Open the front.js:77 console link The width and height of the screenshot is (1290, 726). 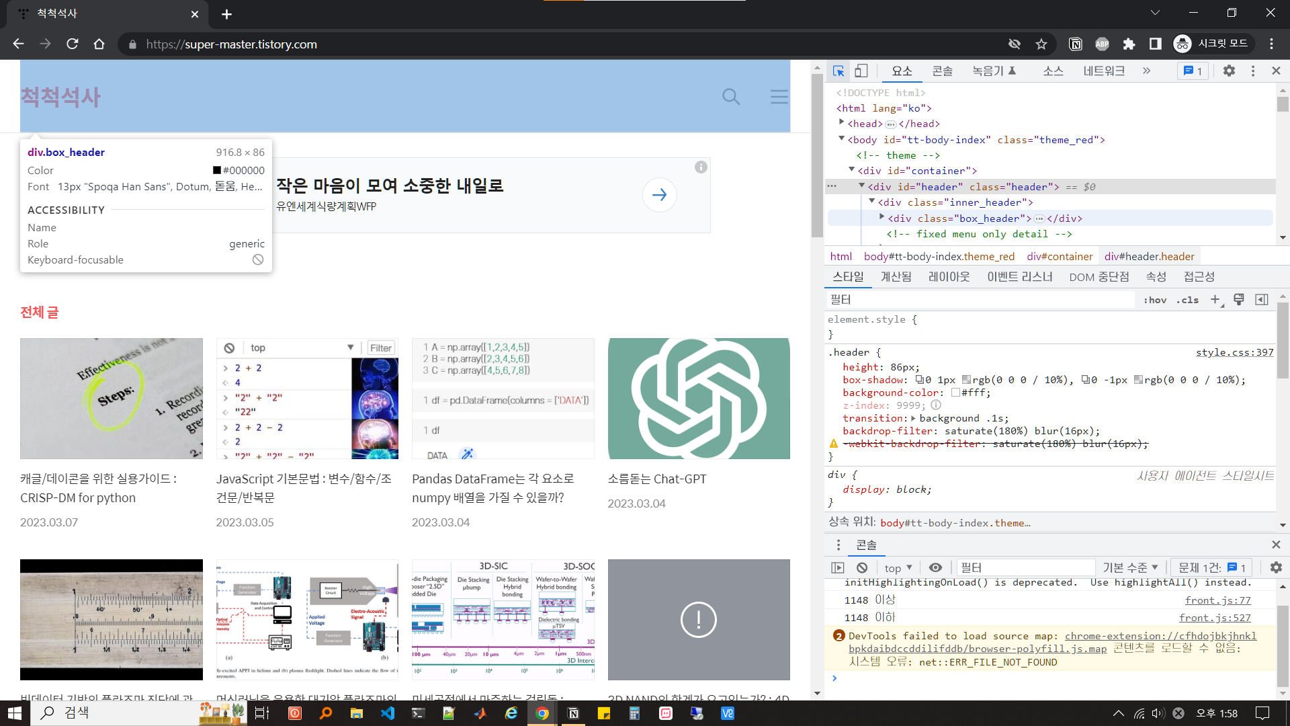coord(1217,600)
